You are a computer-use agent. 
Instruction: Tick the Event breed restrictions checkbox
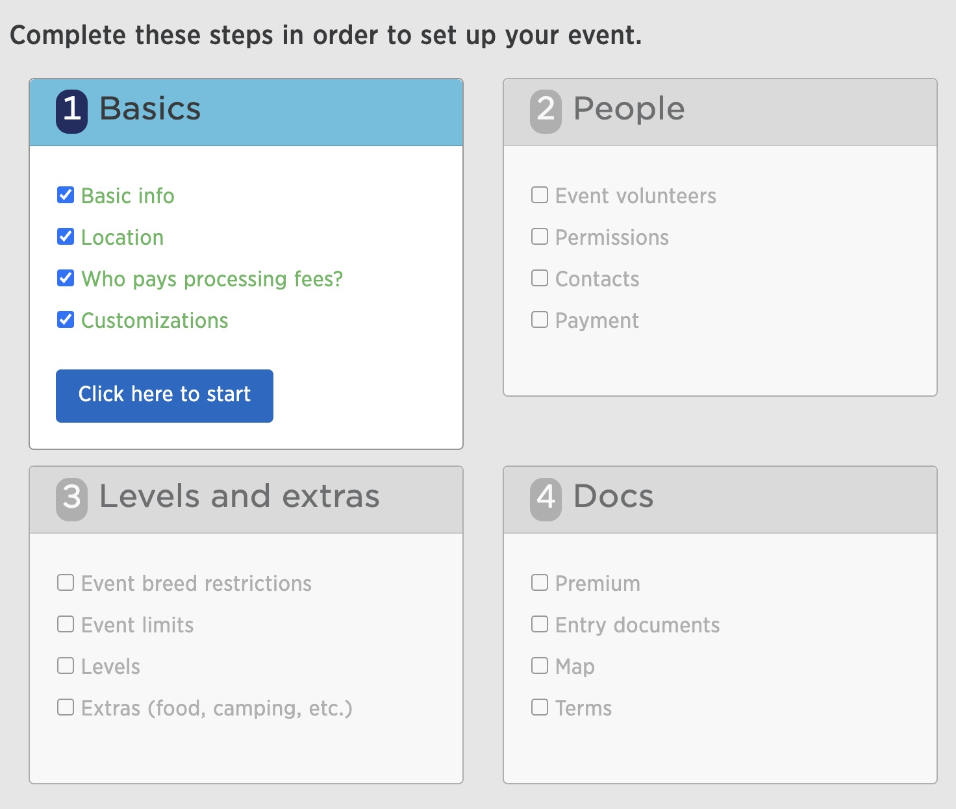(x=66, y=582)
